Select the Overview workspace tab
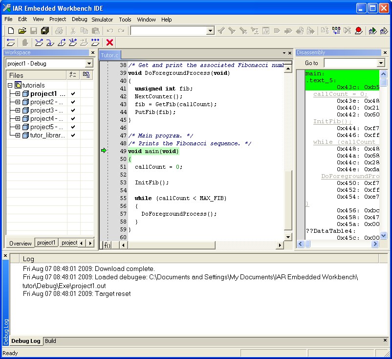Image resolution: width=392 pixels, height=359 pixels. pyautogui.click(x=20, y=243)
